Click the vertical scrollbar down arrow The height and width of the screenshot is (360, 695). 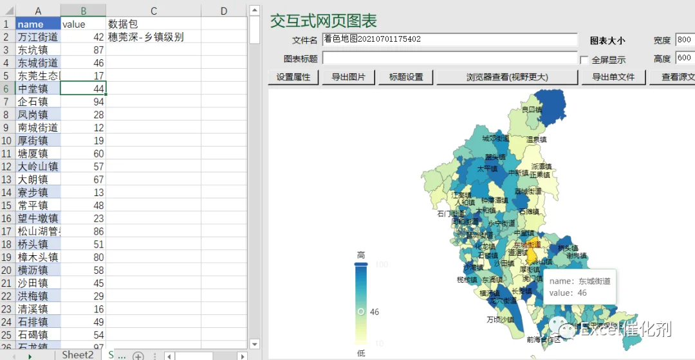point(254,344)
